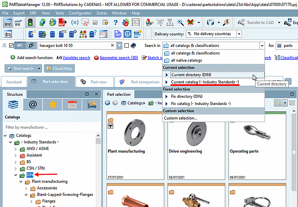Click the shopping cart icon in toolbar
Screen dimensions: 298x207
tap(17, 23)
